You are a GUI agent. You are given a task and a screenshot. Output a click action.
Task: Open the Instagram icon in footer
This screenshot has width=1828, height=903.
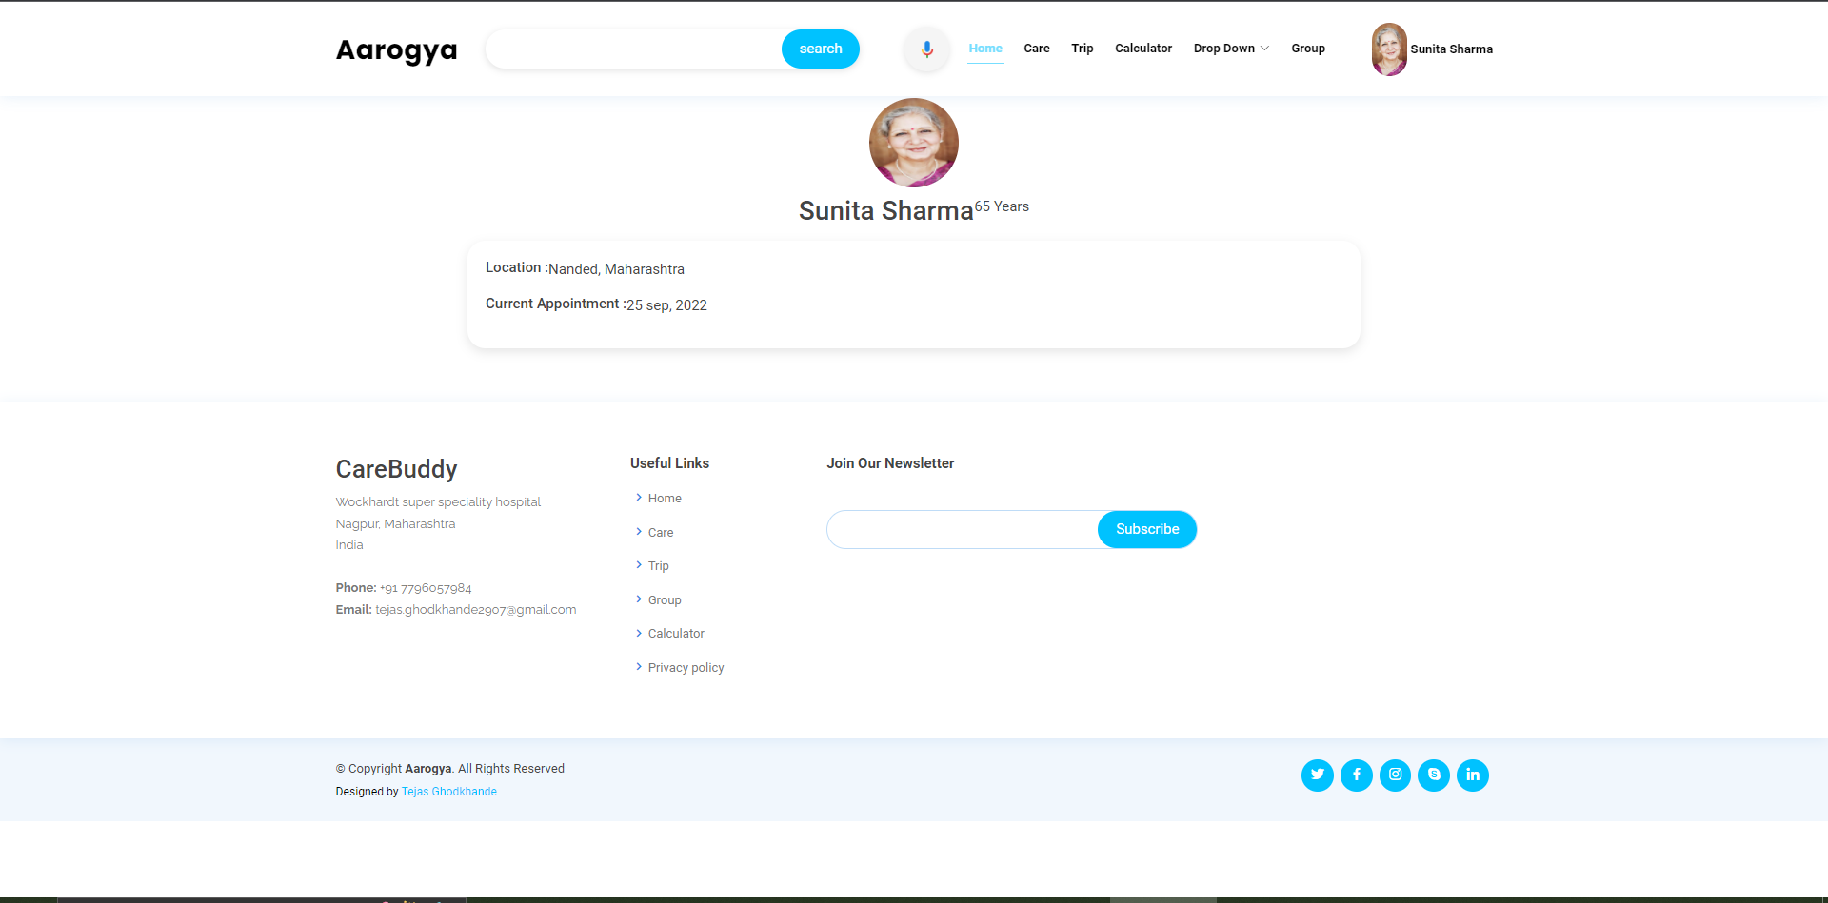point(1395,775)
